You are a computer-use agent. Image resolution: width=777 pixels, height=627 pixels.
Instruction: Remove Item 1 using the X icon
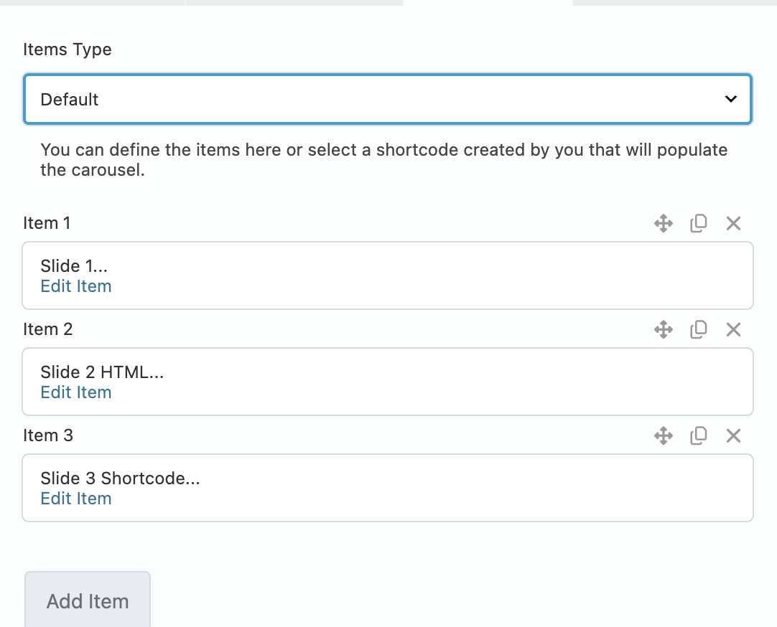[733, 223]
